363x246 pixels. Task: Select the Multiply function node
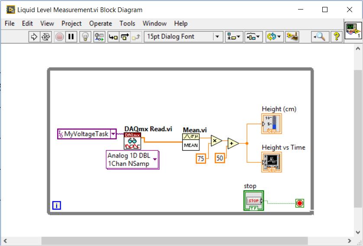point(217,141)
